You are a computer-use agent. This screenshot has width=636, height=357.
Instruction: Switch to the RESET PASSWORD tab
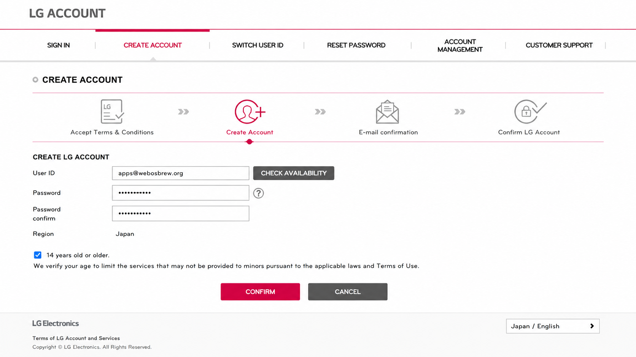[356, 45]
